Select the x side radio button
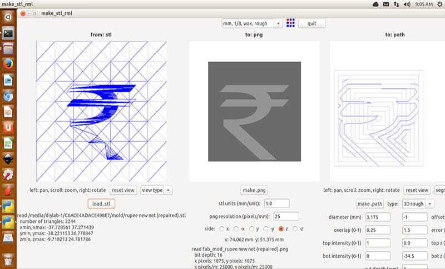The width and height of the screenshot is (445, 269). [x=221, y=229]
